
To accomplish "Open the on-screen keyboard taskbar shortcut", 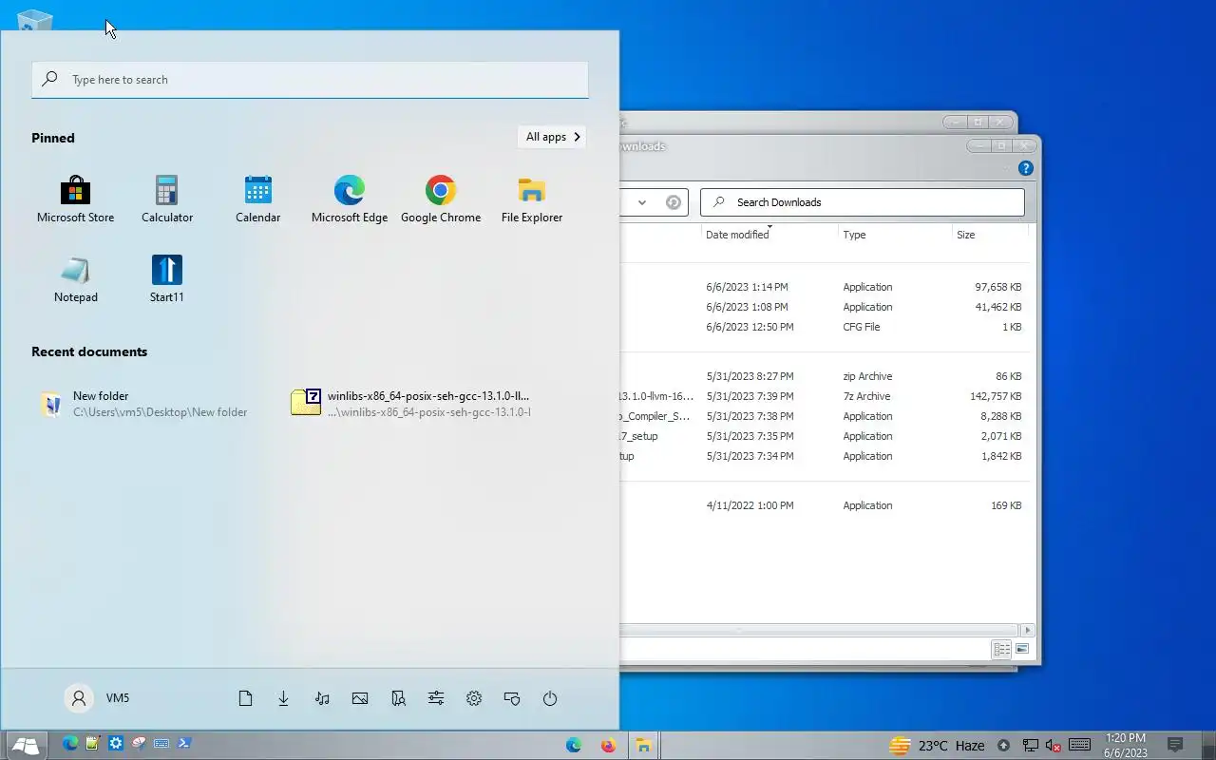I will tap(161, 744).
